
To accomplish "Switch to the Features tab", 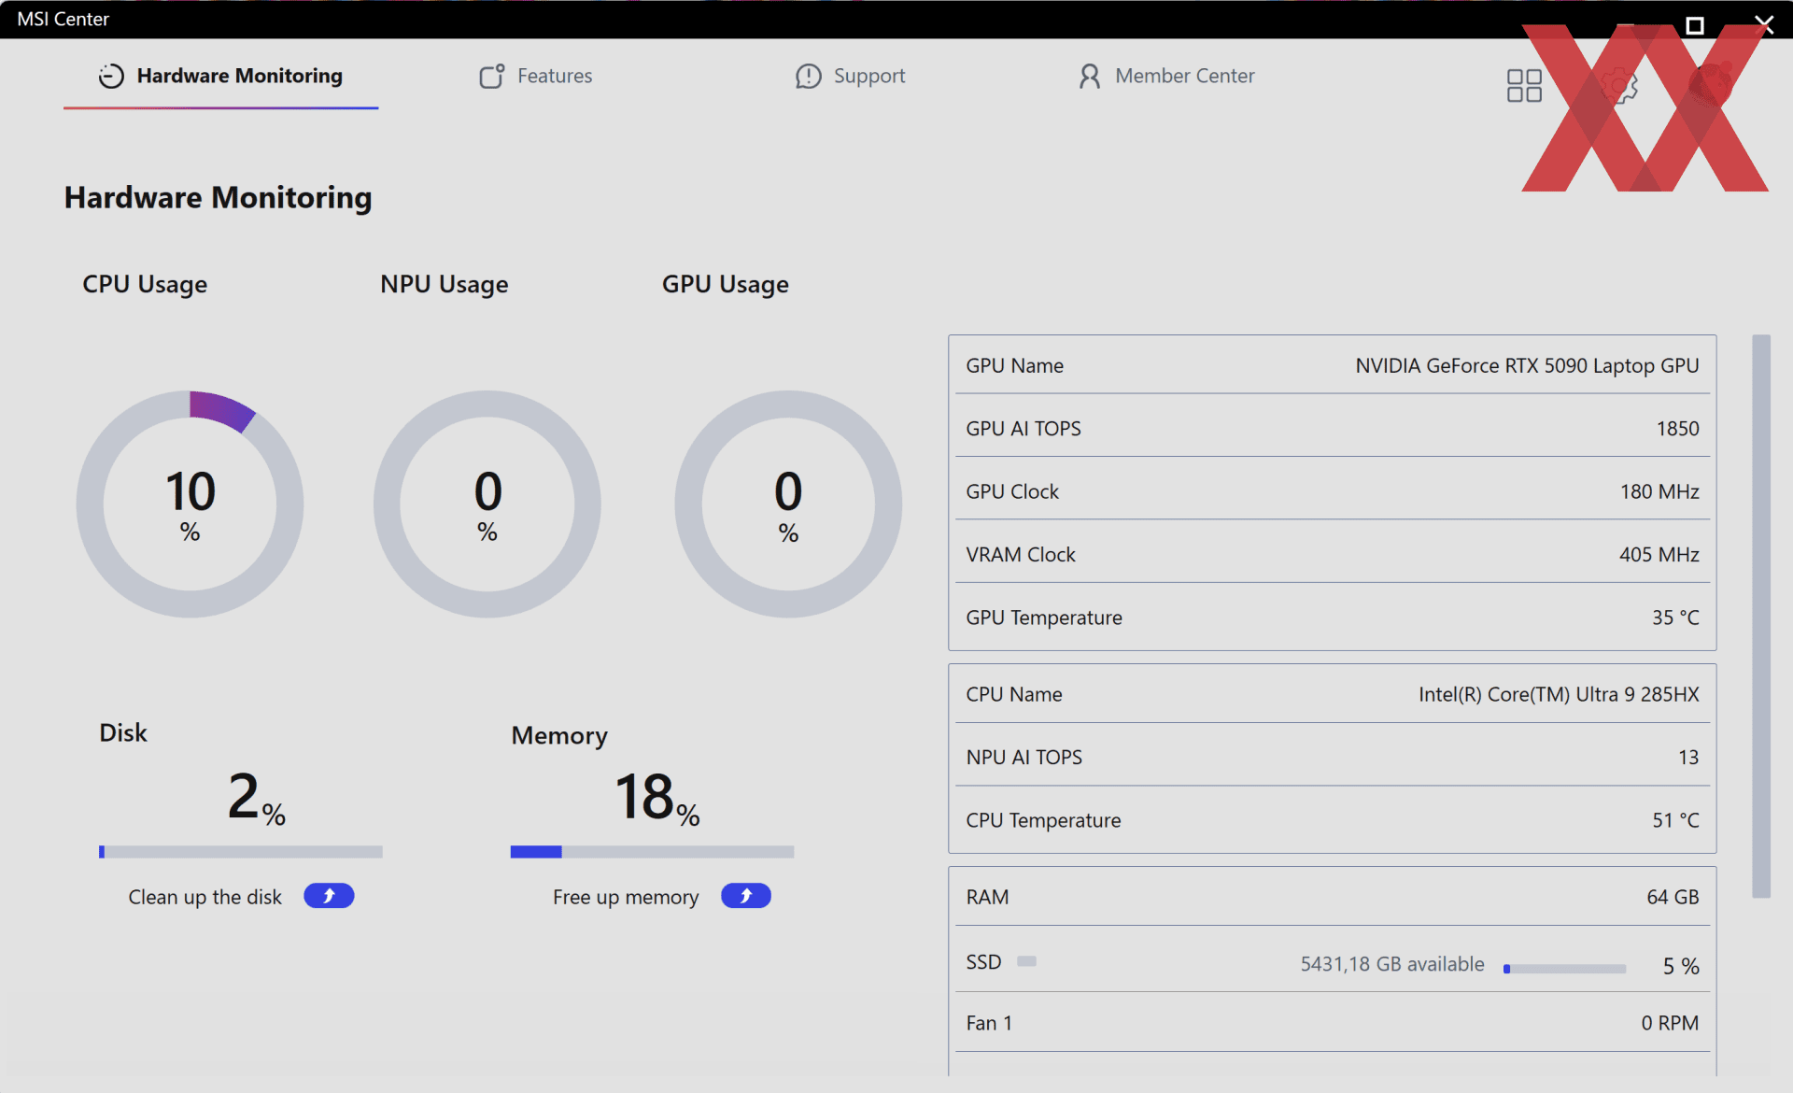I will pyautogui.click(x=535, y=76).
